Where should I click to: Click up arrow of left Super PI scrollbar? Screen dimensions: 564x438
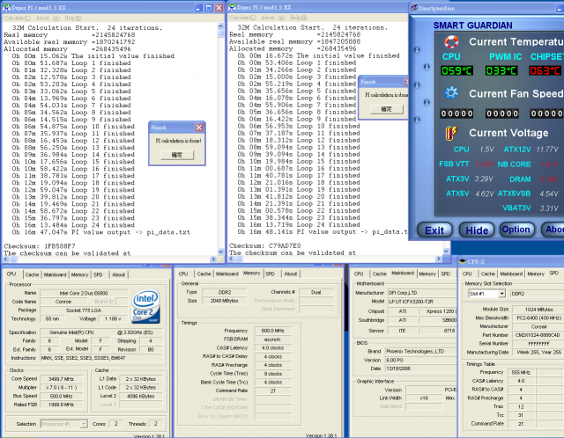click(220, 26)
